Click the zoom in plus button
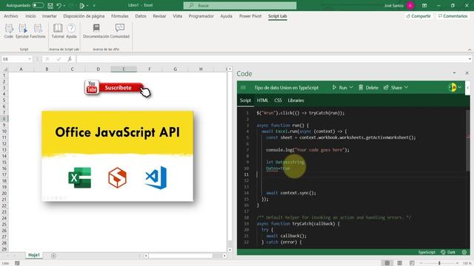This screenshot has height=266, width=474. (457, 263)
